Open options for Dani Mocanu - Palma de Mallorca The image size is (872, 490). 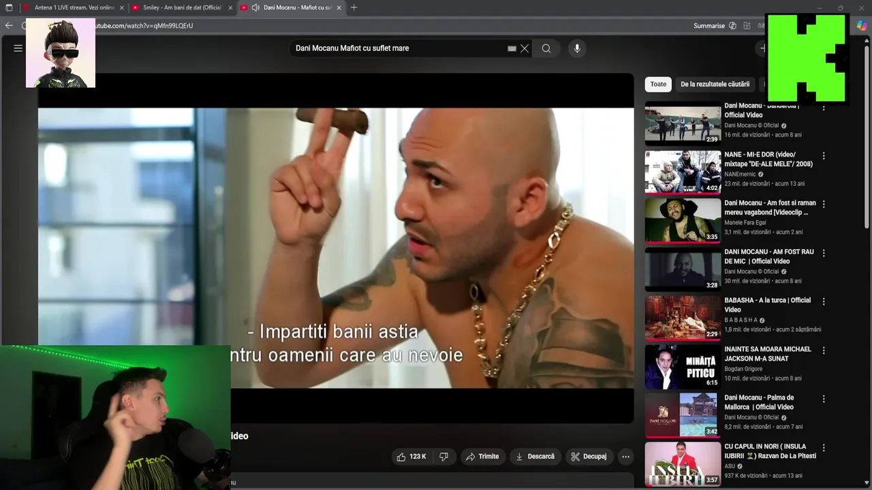[824, 399]
